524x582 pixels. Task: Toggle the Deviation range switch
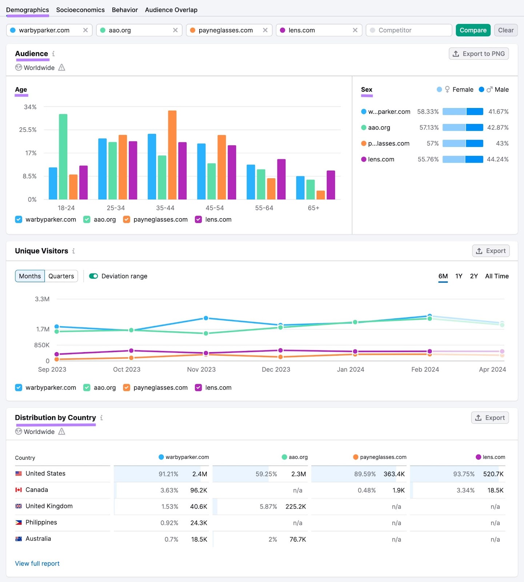pyautogui.click(x=93, y=276)
